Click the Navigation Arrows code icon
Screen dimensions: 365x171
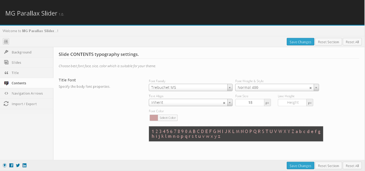tap(6, 93)
